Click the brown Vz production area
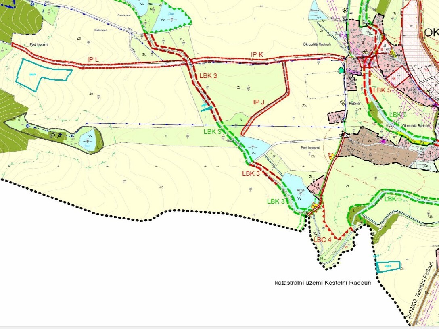 click(x=371, y=150)
